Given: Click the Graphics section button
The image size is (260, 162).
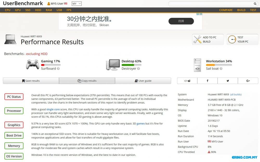Looking at the screenshot, I should click(x=14, y=125).
